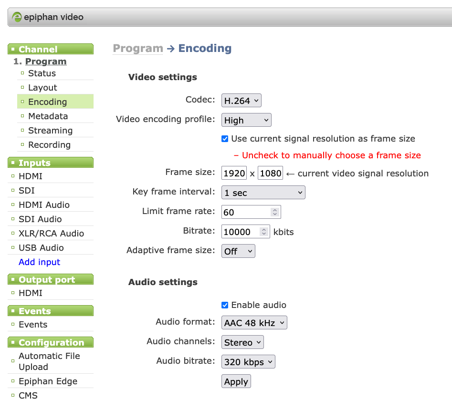Click the Add input link
The width and height of the screenshot is (452, 399).
(x=40, y=262)
